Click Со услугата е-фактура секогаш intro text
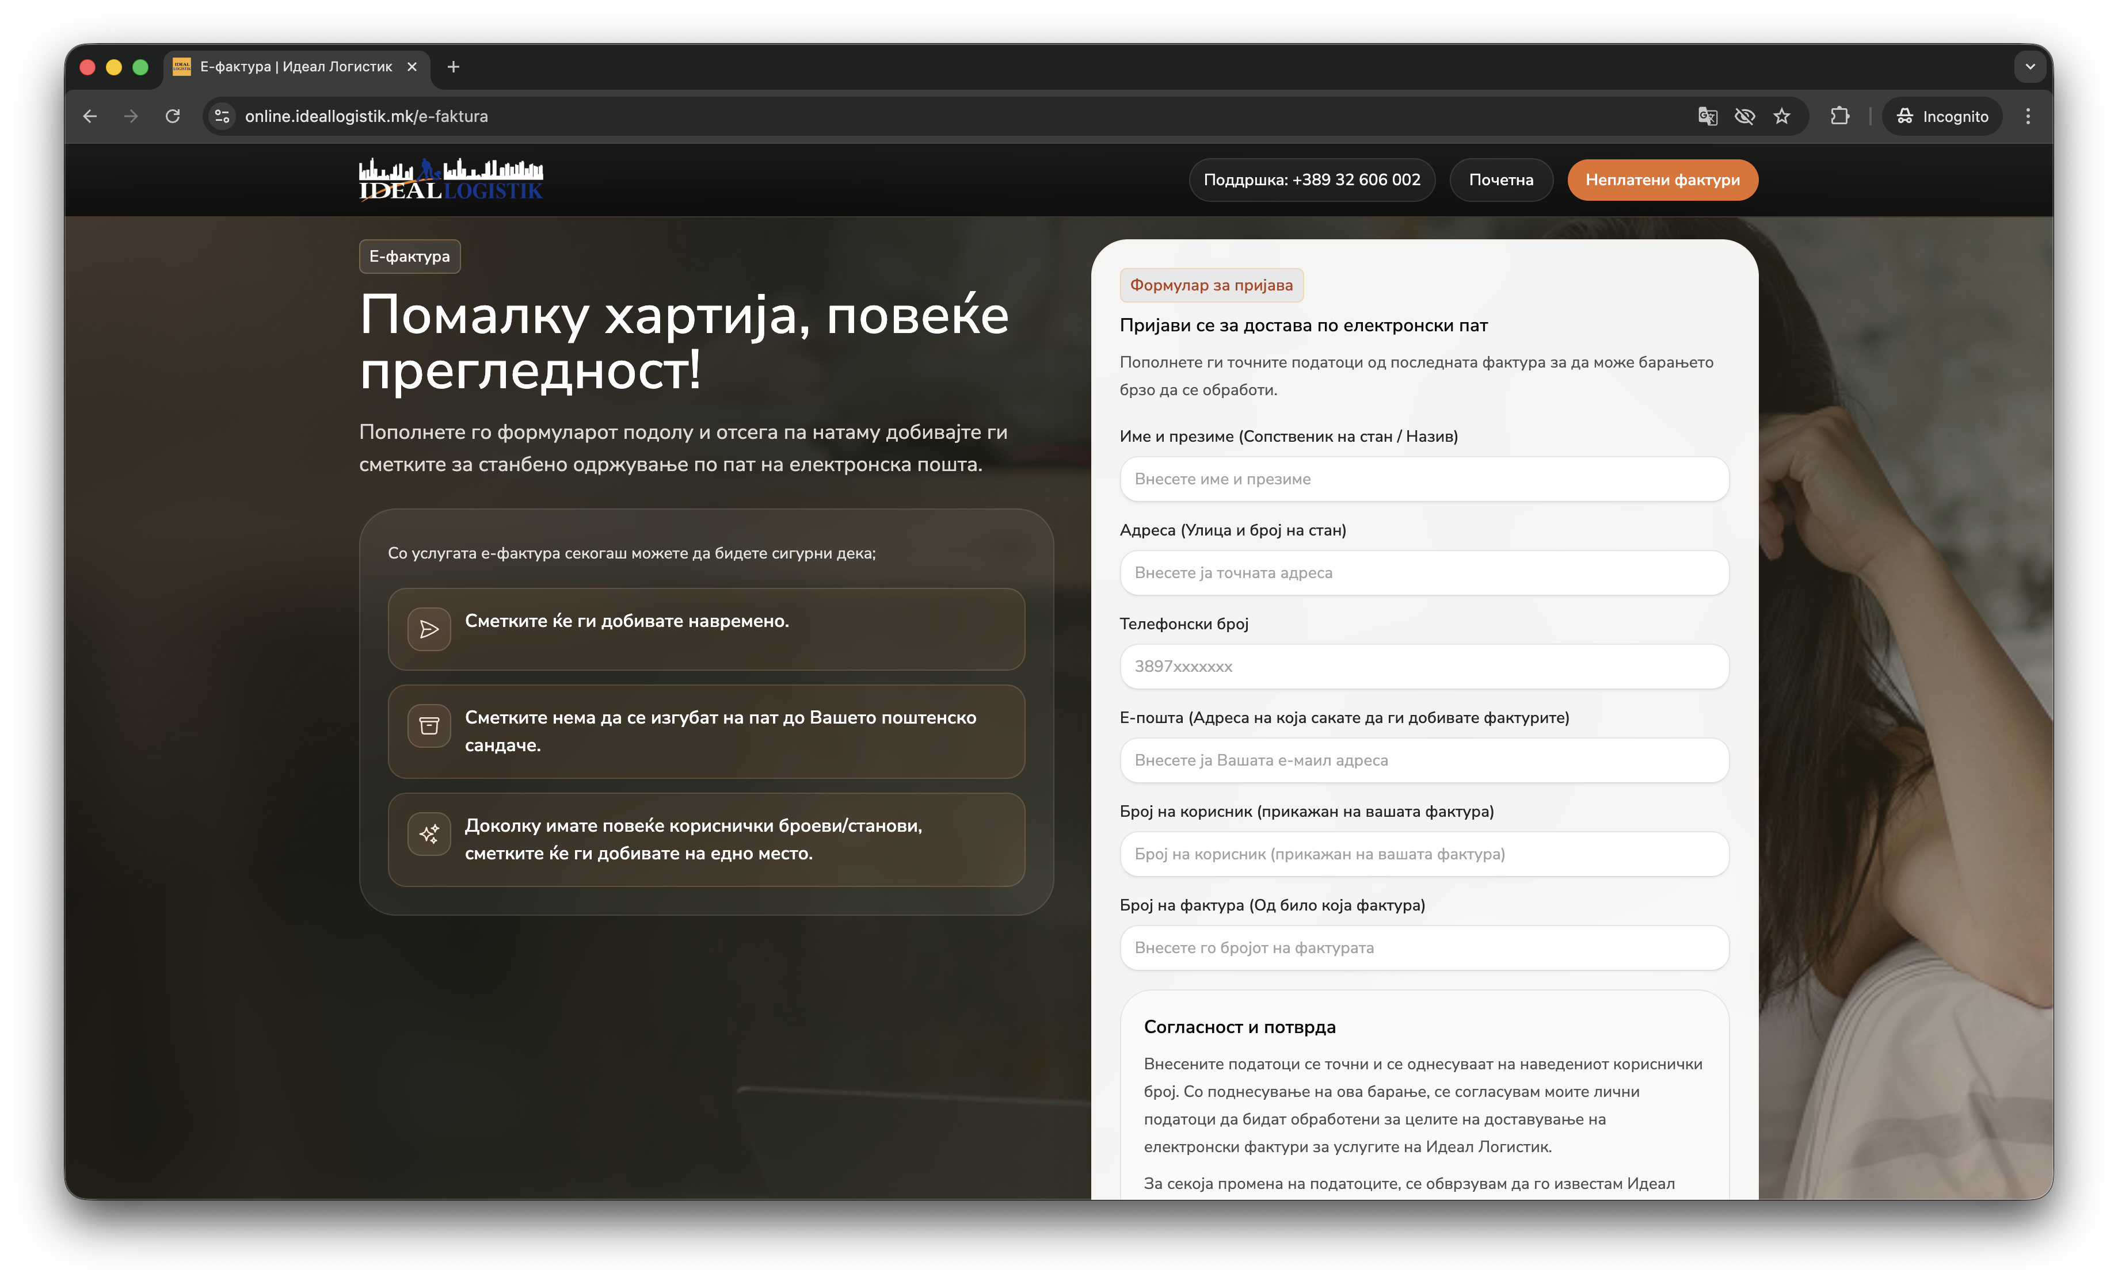 (631, 553)
